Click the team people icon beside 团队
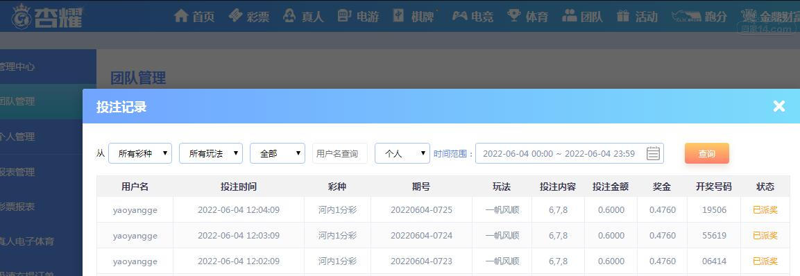800x276 pixels. [x=570, y=15]
